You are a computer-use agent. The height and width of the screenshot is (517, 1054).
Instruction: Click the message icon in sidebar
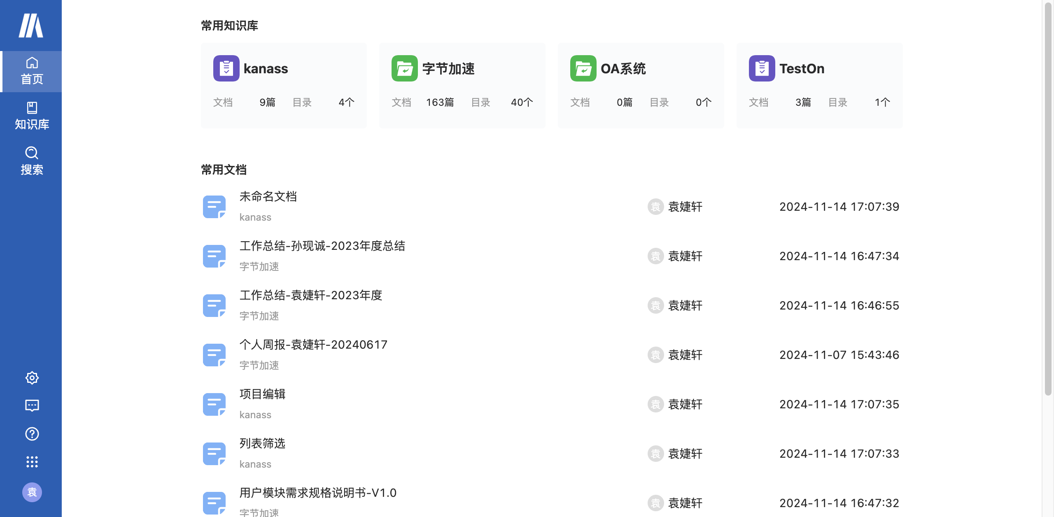(32, 405)
